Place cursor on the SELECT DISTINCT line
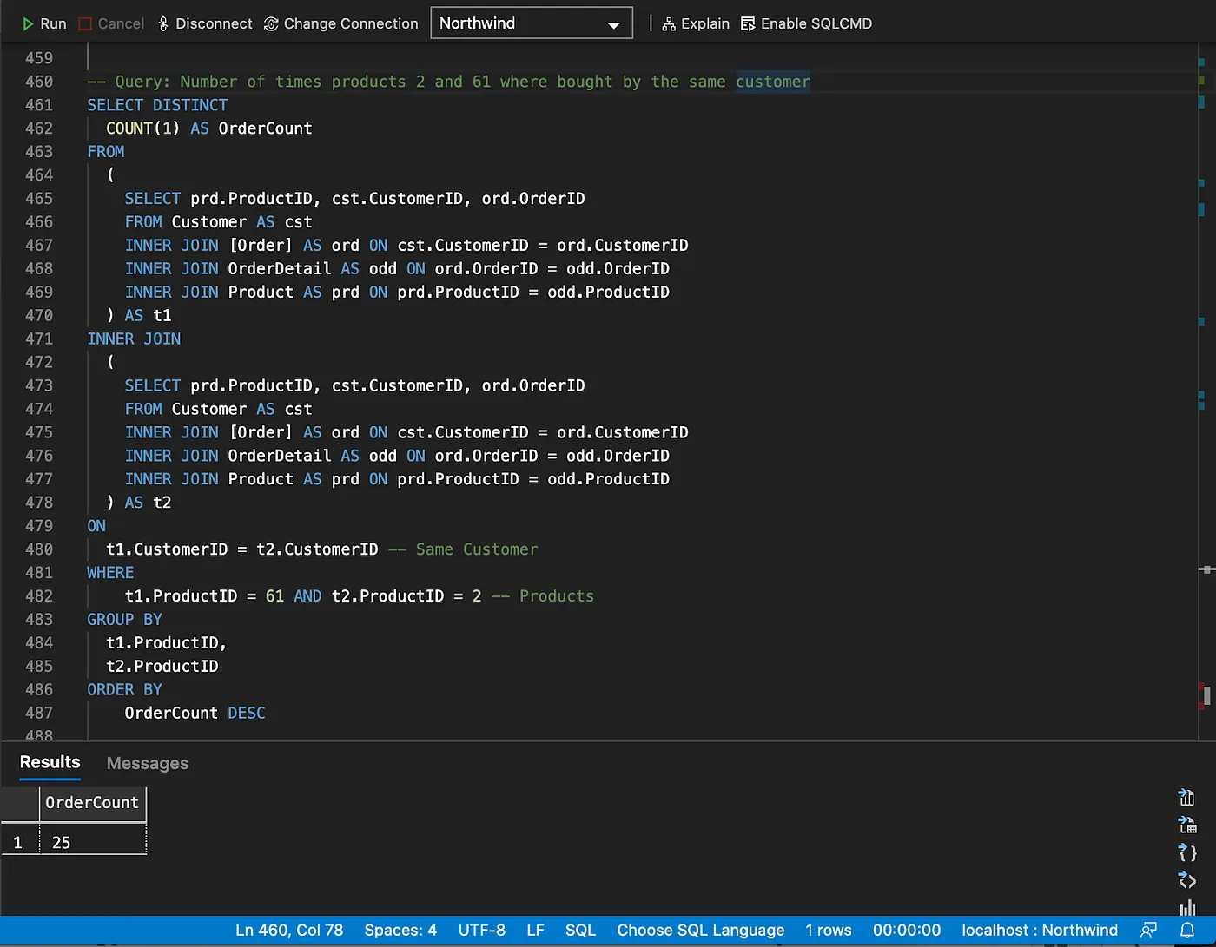Image resolution: width=1216 pixels, height=947 pixels. click(157, 105)
